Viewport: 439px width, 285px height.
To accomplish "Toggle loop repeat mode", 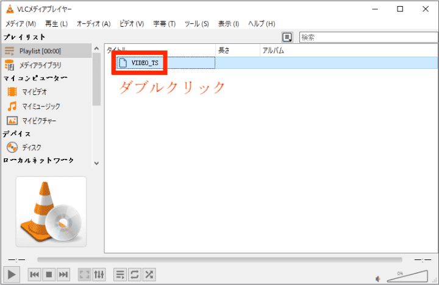I will (x=135, y=275).
